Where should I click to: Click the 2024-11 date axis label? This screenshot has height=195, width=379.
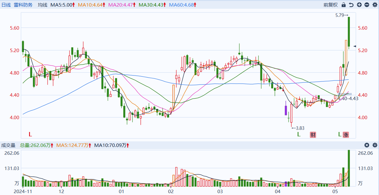(23, 191)
